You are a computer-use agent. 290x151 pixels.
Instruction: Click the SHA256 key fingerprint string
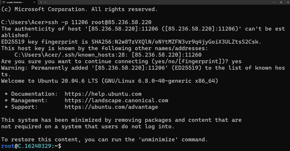click(x=176, y=42)
